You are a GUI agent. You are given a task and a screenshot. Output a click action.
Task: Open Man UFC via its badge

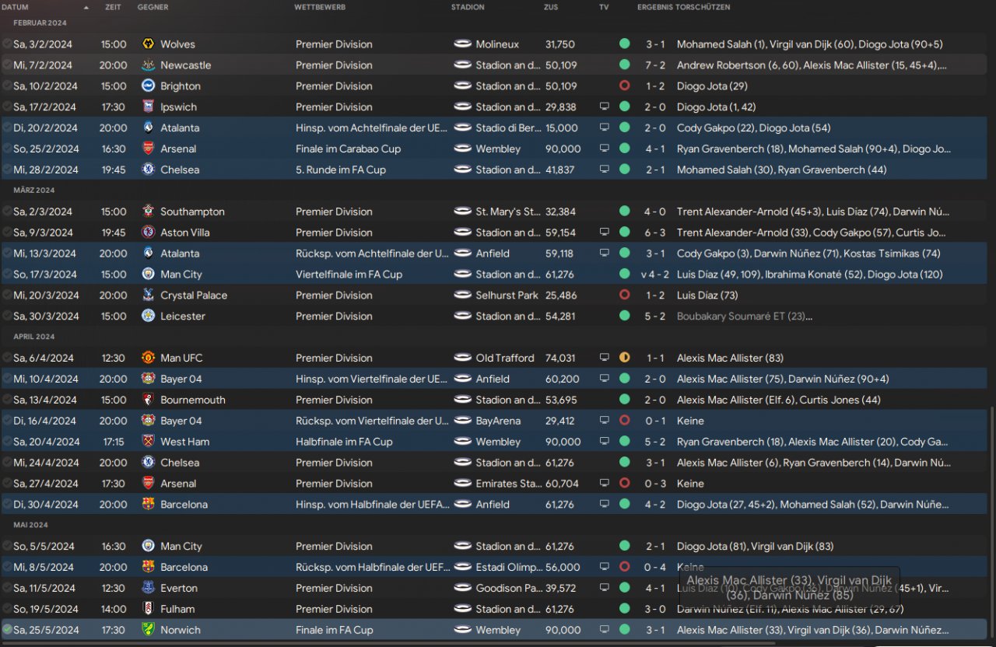[x=148, y=358]
